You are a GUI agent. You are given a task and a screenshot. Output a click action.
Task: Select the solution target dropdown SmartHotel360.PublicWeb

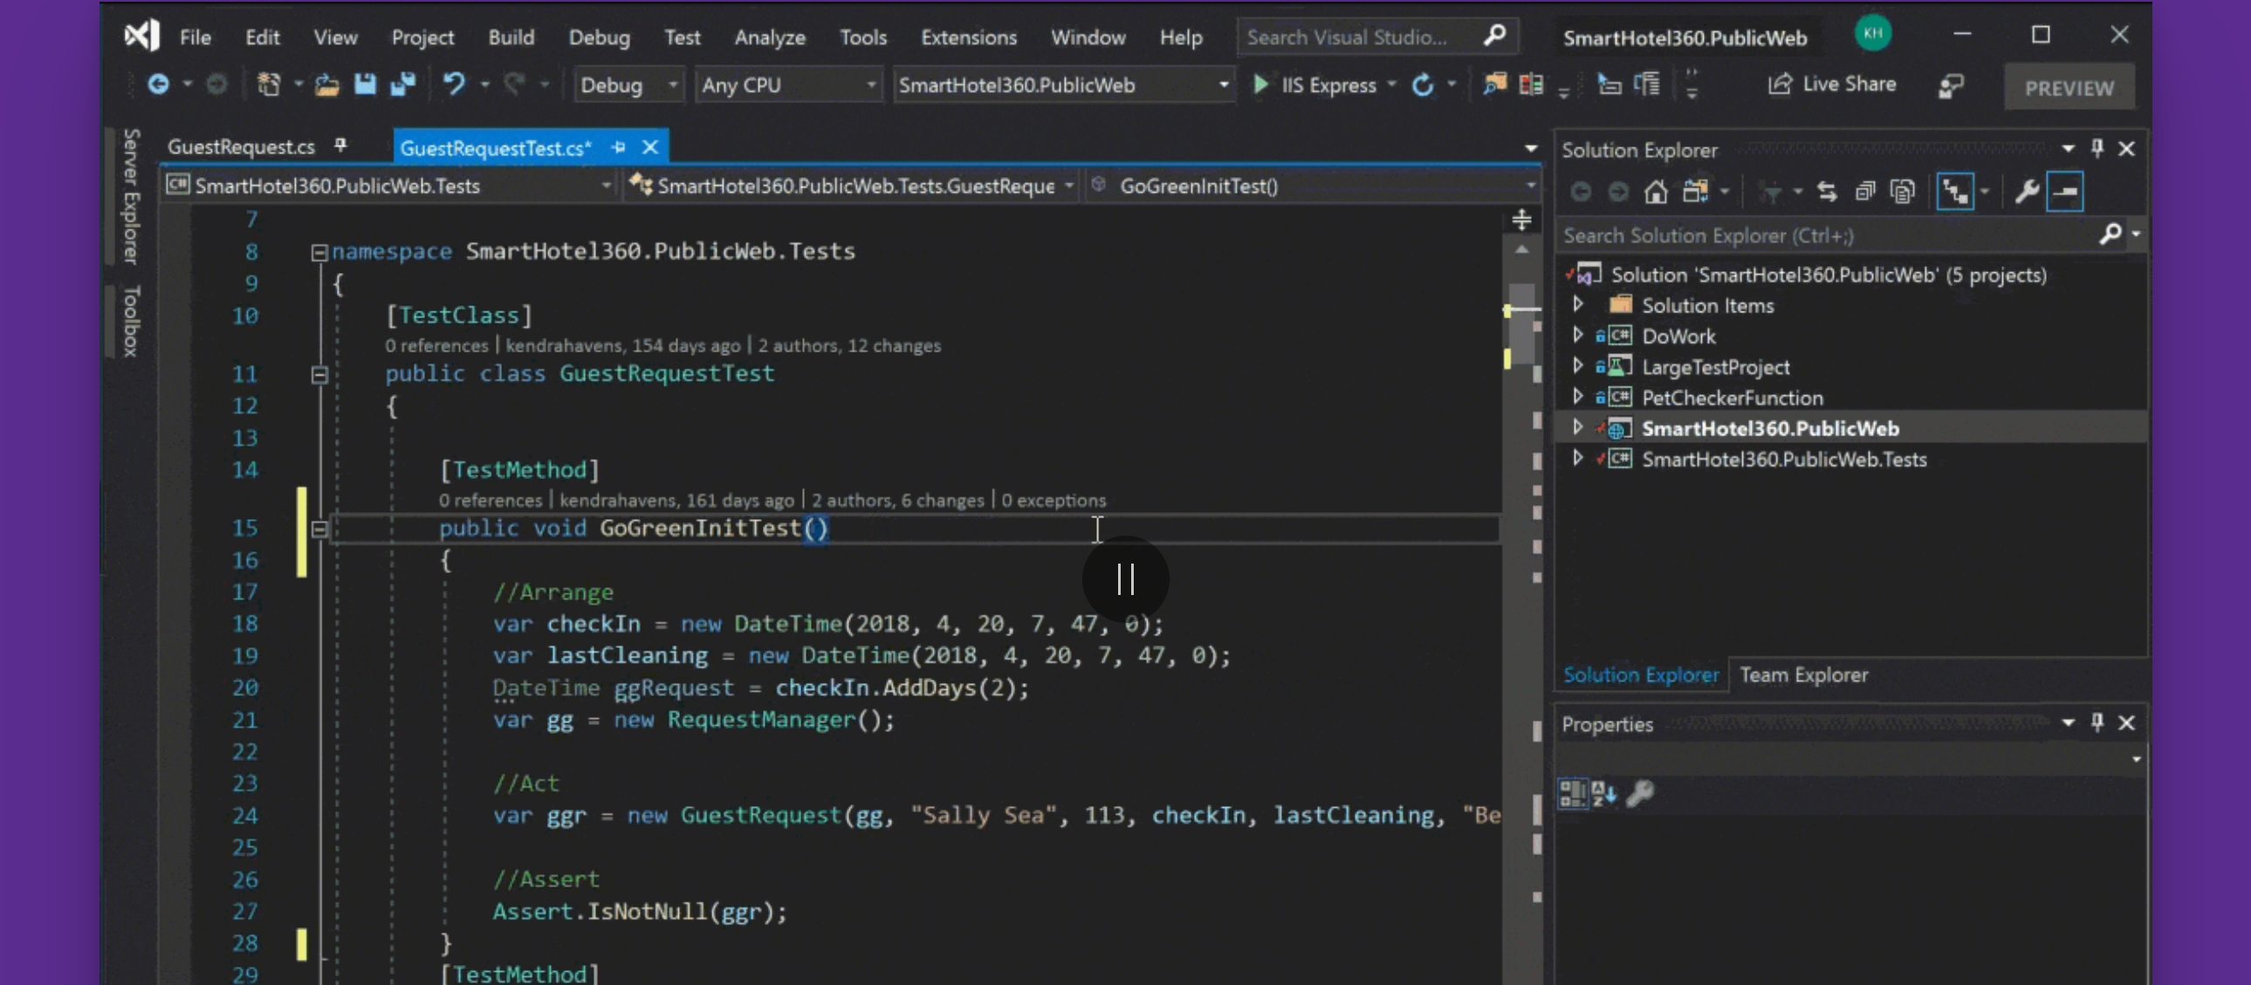(x=1058, y=85)
